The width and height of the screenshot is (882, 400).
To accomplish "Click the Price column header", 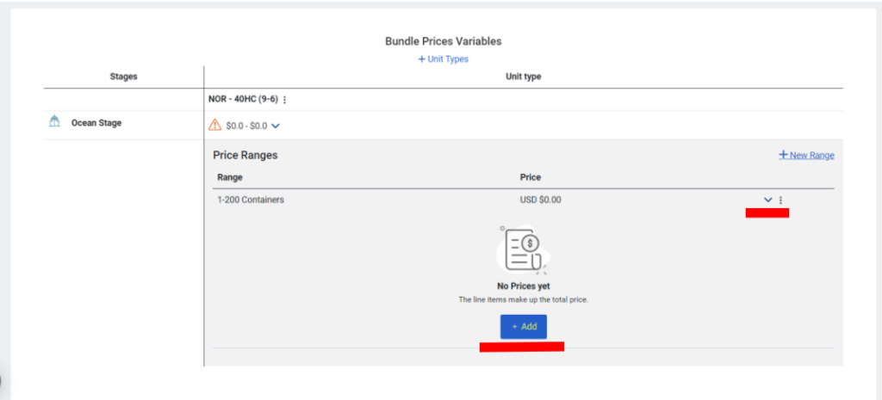I will (x=531, y=177).
